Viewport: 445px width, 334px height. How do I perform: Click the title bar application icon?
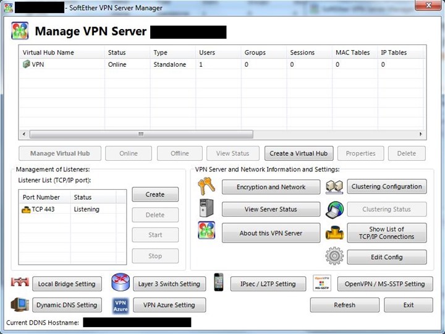coord(9,7)
